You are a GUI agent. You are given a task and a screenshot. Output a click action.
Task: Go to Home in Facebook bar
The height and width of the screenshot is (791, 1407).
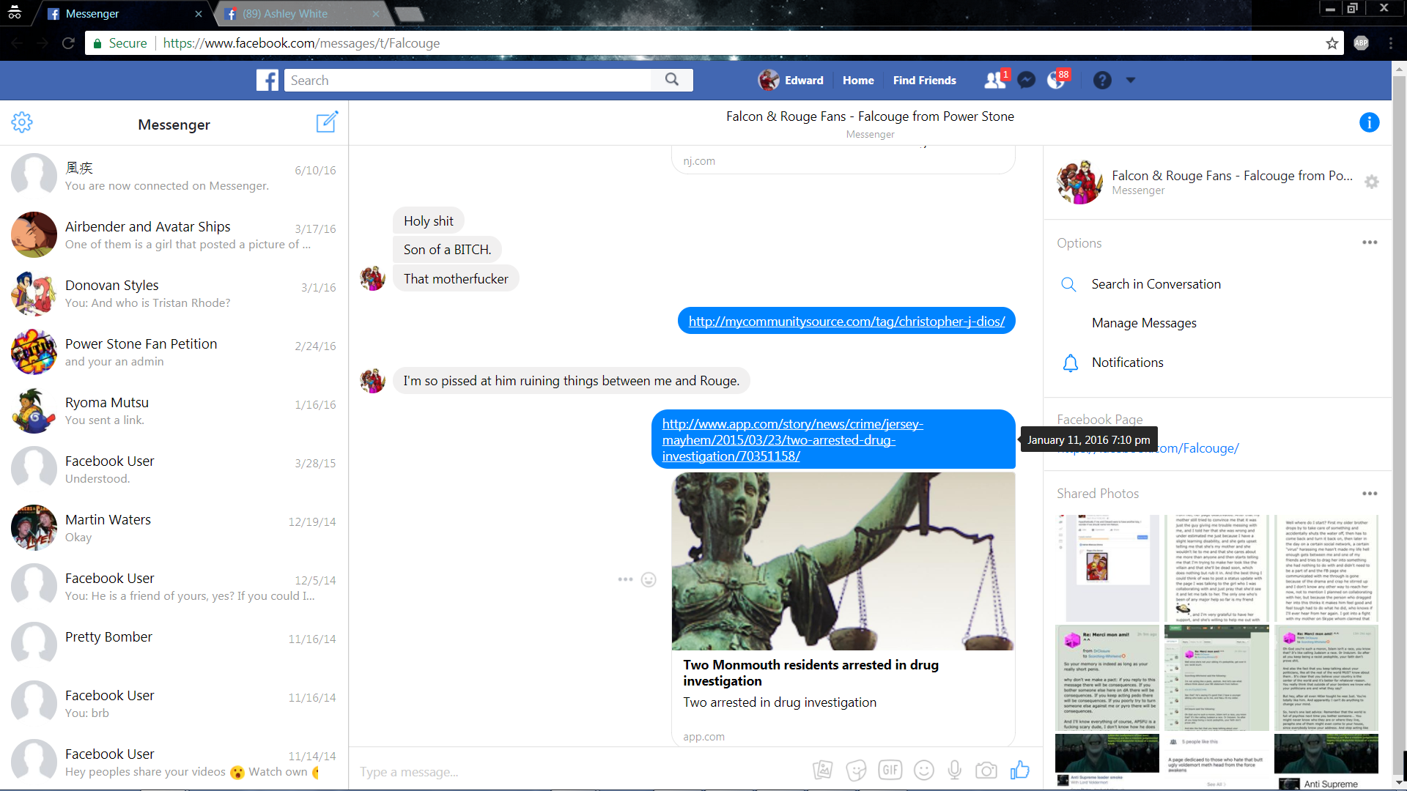858,81
